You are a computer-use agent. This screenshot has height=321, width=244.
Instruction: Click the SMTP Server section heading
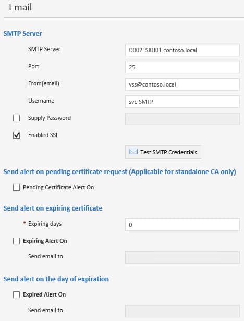[x=23, y=33]
